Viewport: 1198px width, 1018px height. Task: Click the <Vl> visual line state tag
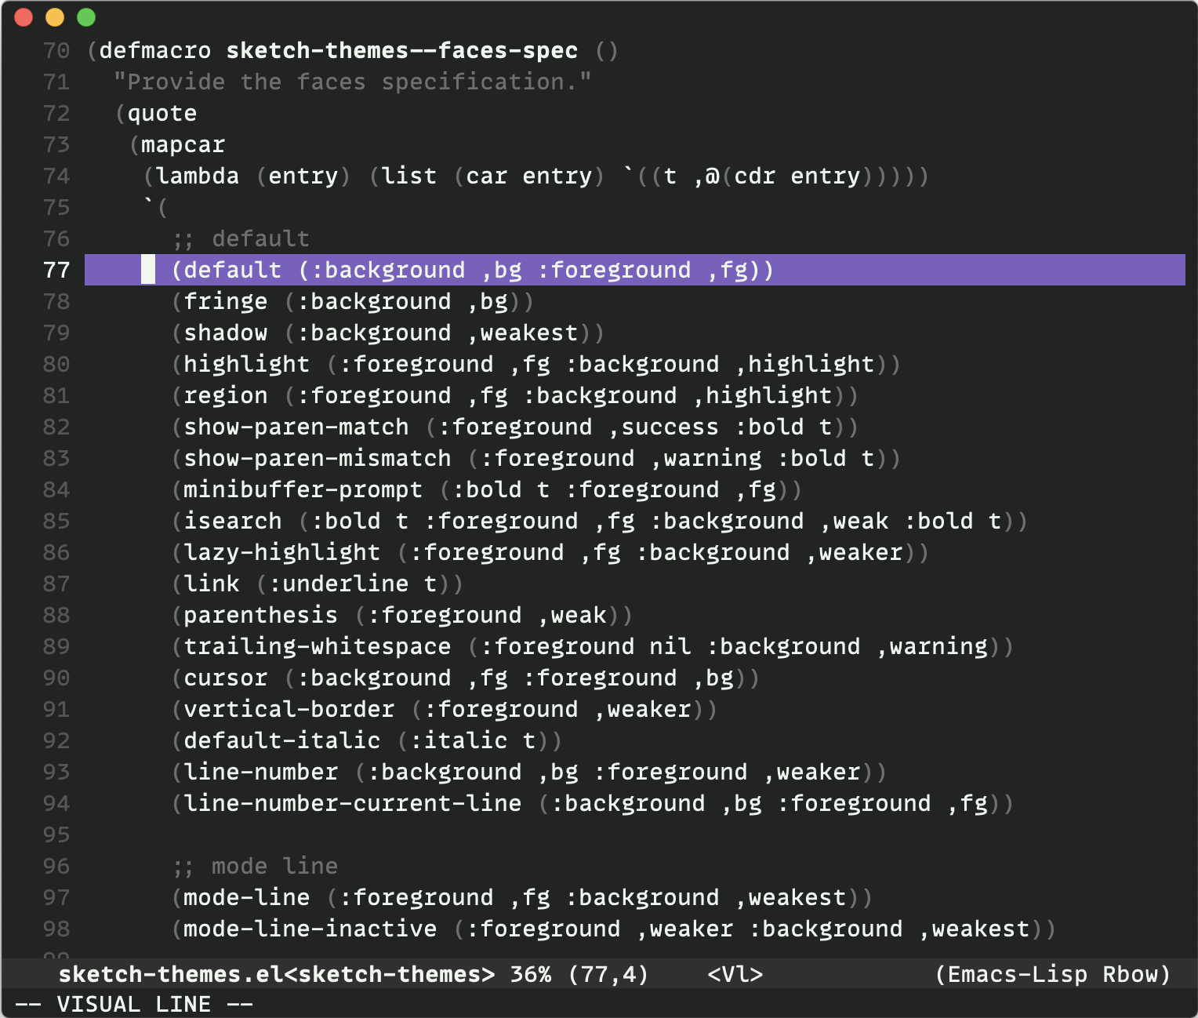735,974
